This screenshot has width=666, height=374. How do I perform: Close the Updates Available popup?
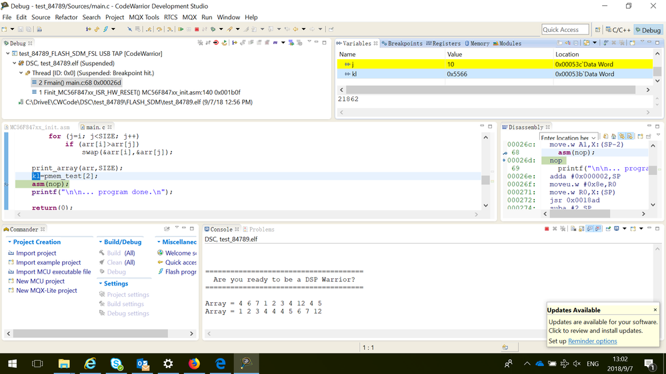tap(655, 310)
